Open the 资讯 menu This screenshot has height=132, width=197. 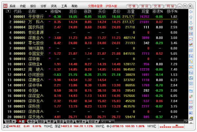[x=54, y=6]
